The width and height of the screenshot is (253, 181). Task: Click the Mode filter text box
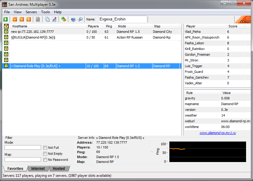pyautogui.click(x=23, y=147)
